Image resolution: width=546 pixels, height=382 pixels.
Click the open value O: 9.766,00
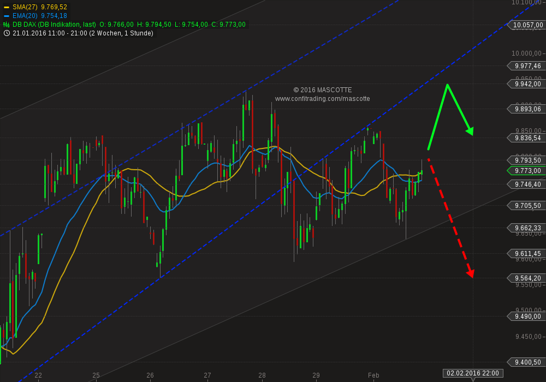(116, 25)
